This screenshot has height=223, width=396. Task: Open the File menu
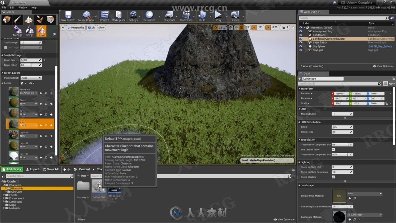click(x=4, y=7)
